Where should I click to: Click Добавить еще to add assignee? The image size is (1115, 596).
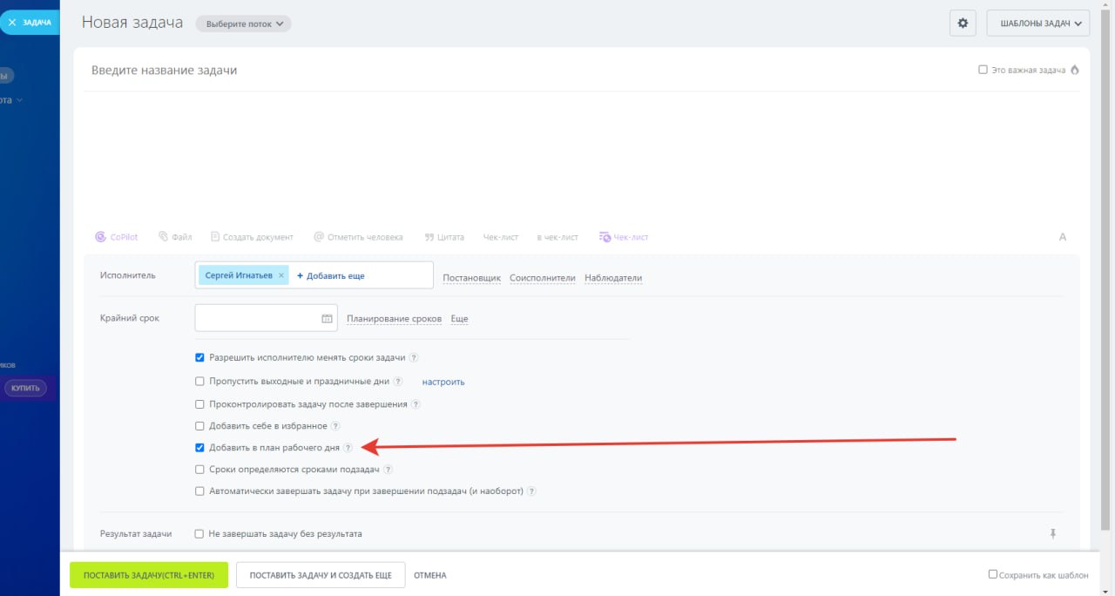click(331, 275)
